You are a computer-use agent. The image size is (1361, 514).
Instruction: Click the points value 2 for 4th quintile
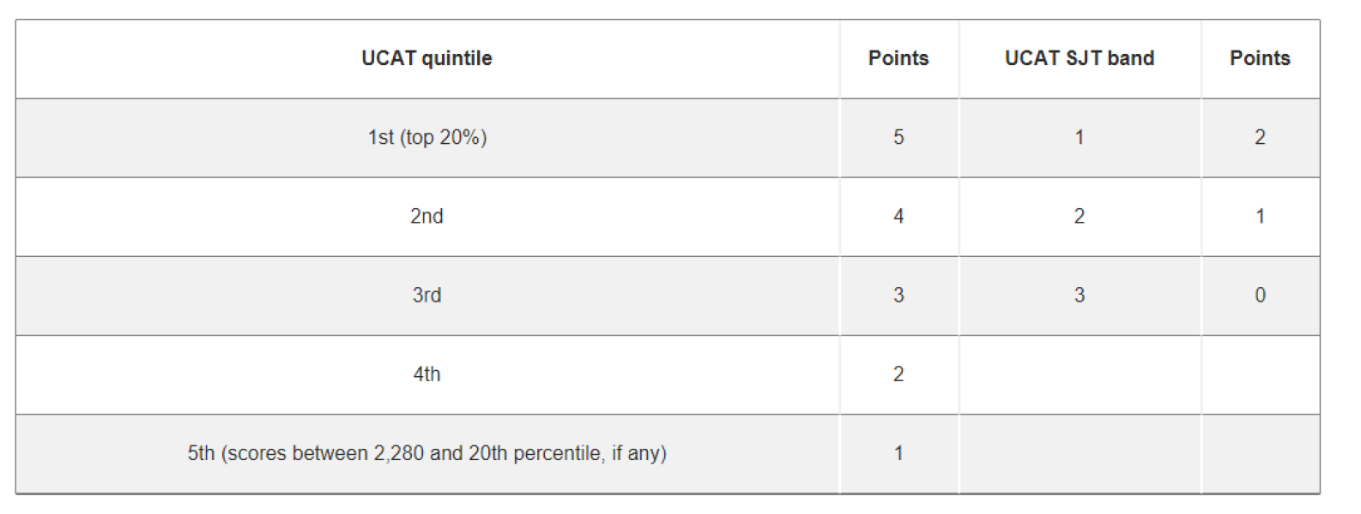(898, 374)
